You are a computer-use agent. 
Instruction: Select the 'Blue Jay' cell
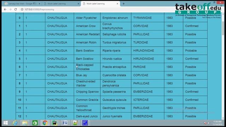pos(87,75)
